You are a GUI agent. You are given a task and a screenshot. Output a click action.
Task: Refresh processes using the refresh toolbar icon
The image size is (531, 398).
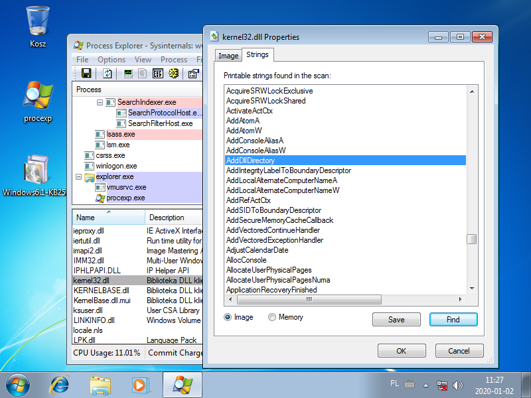[x=107, y=74]
